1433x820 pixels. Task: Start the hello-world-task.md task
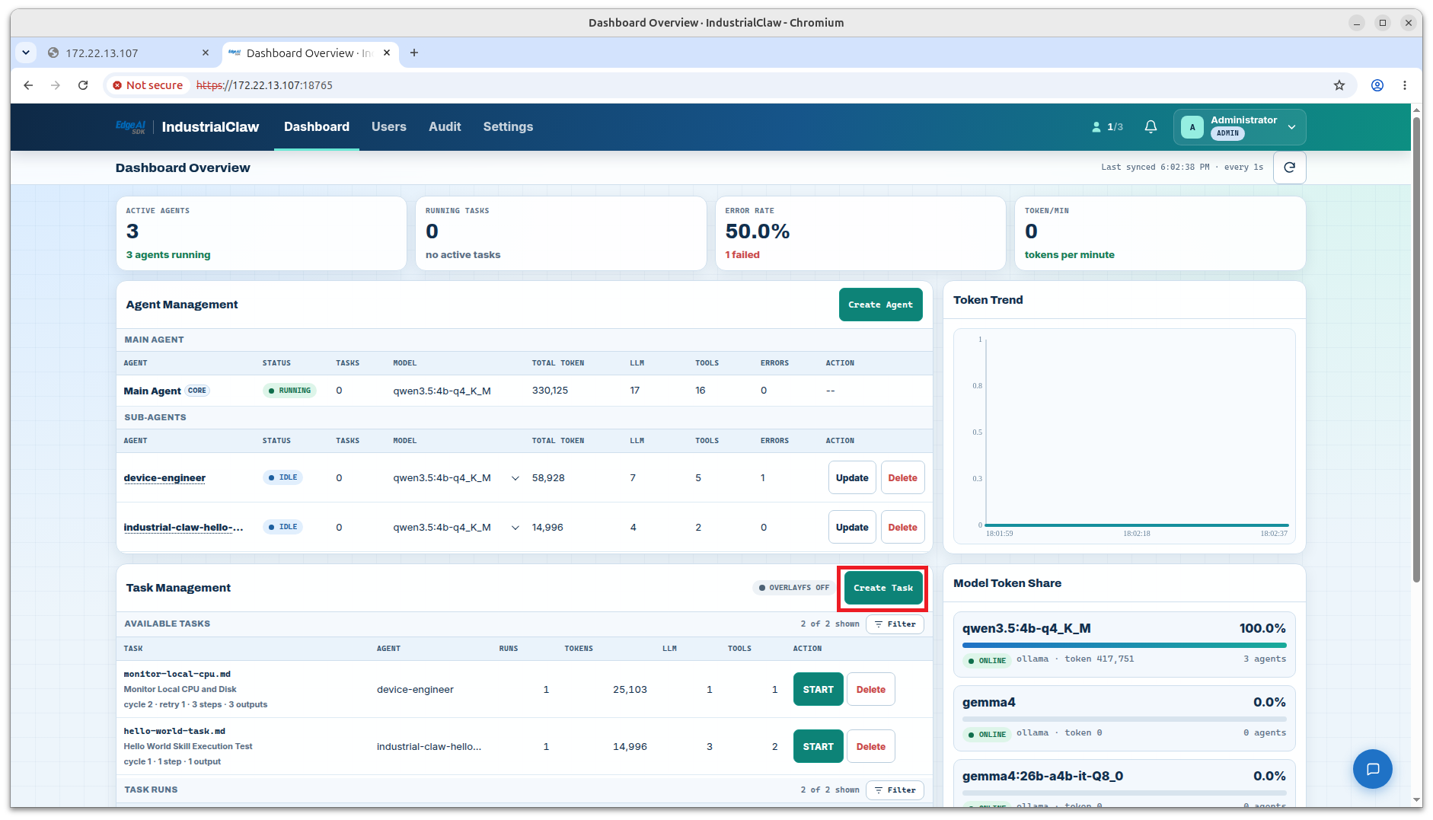(818, 747)
